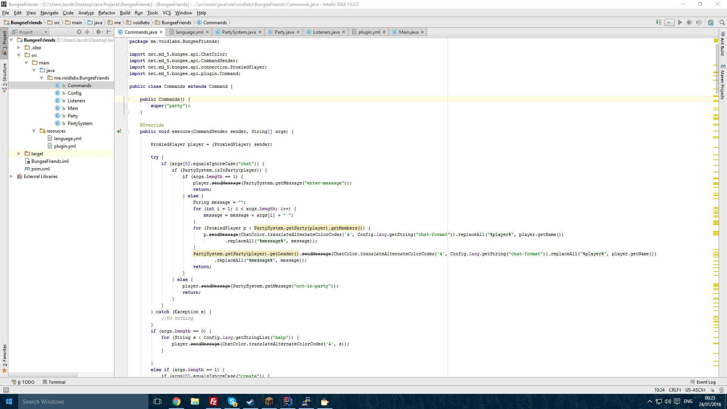Click the Collapse All icon in Project panel
The height and width of the screenshot is (409, 727).
(x=87, y=32)
